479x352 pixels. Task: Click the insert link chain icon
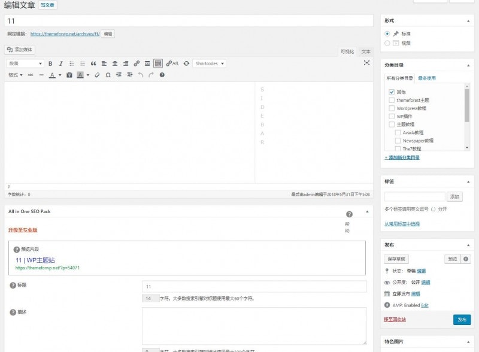tap(137, 63)
